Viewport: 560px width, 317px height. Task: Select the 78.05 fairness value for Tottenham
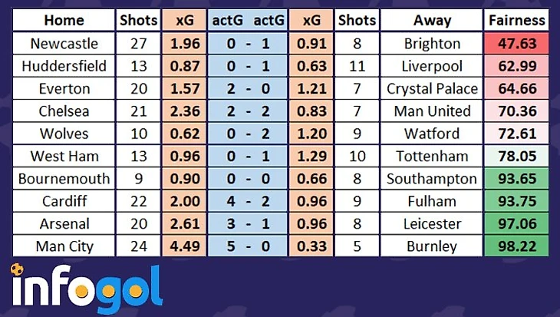(x=516, y=157)
